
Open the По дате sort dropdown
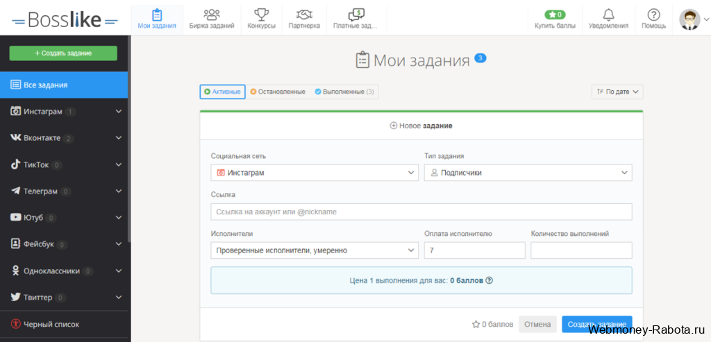click(x=617, y=92)
